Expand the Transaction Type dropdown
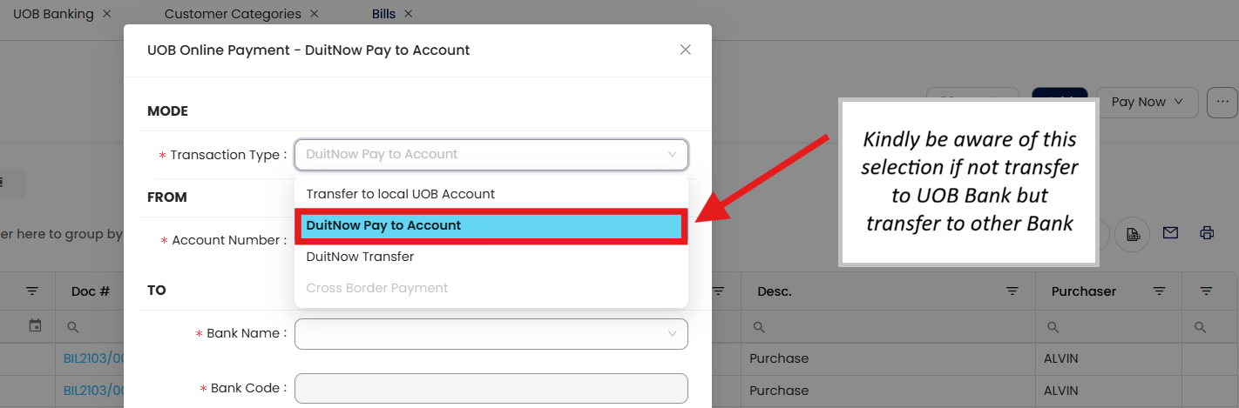This screenshot has width=1239, height=408. tap(491, 155)
